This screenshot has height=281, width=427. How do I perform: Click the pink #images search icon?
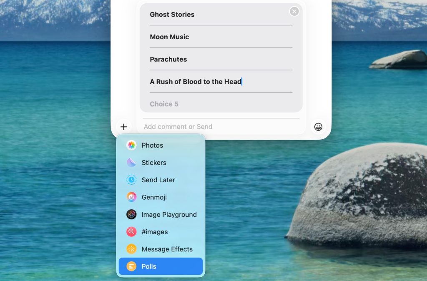131,232
